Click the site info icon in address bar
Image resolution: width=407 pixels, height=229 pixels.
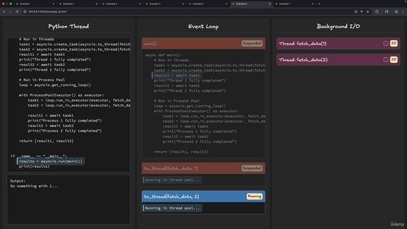[25, 11]
